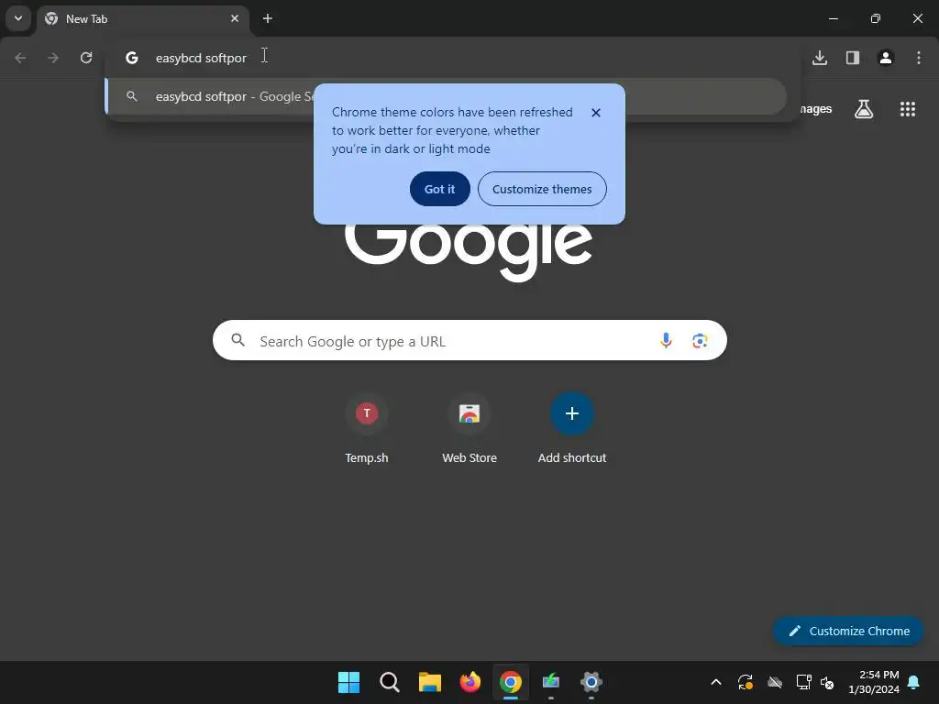Open the taskbar app left of Settings
Viewport: 939px width, 704px height.
[x=551, y=682]
